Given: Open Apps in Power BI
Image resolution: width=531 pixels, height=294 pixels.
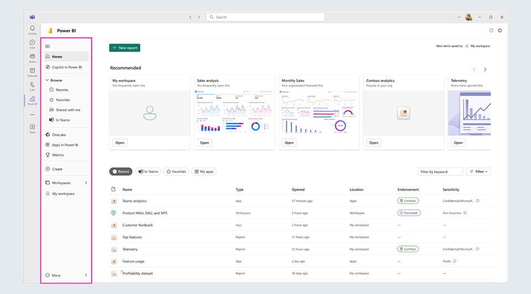Looking at the screenshot, I should click(x=66, y=145).
